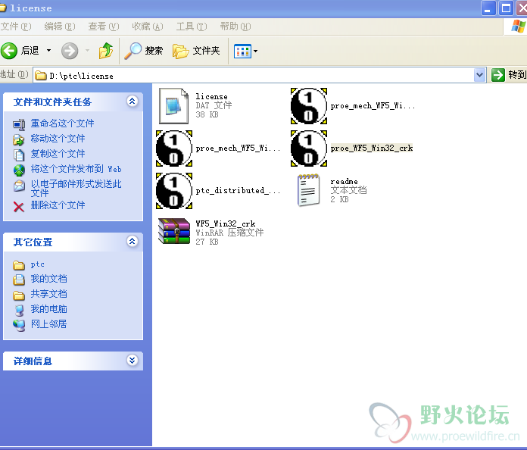Select proe_mech_WF5 file icon below license
The width and height of the screenshot is (527, 450).
tap(173, 148)
